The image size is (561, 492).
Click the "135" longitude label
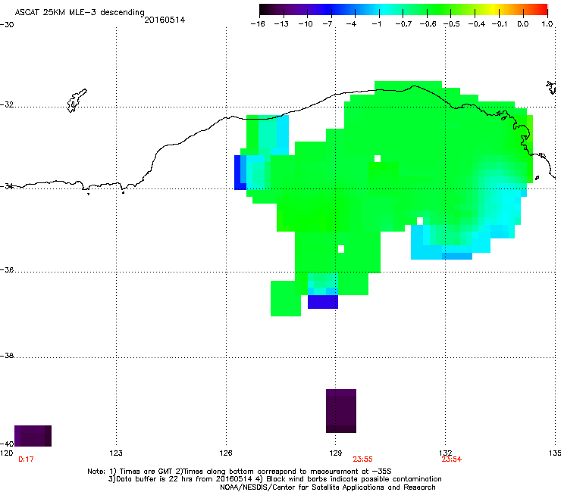click(x=555, y=453)
